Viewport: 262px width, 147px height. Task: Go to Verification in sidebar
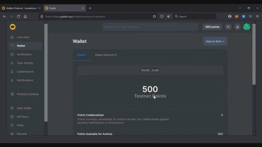24,55
